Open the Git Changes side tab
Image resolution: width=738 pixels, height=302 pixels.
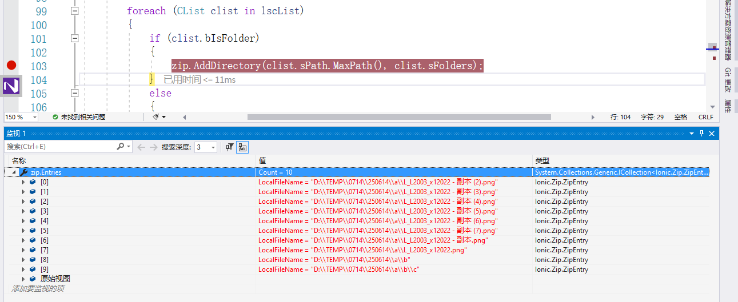tap(728, 80)
